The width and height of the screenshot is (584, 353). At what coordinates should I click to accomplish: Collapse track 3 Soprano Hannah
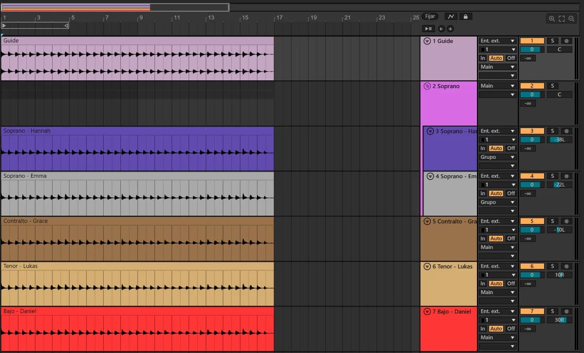click(430, 131)
